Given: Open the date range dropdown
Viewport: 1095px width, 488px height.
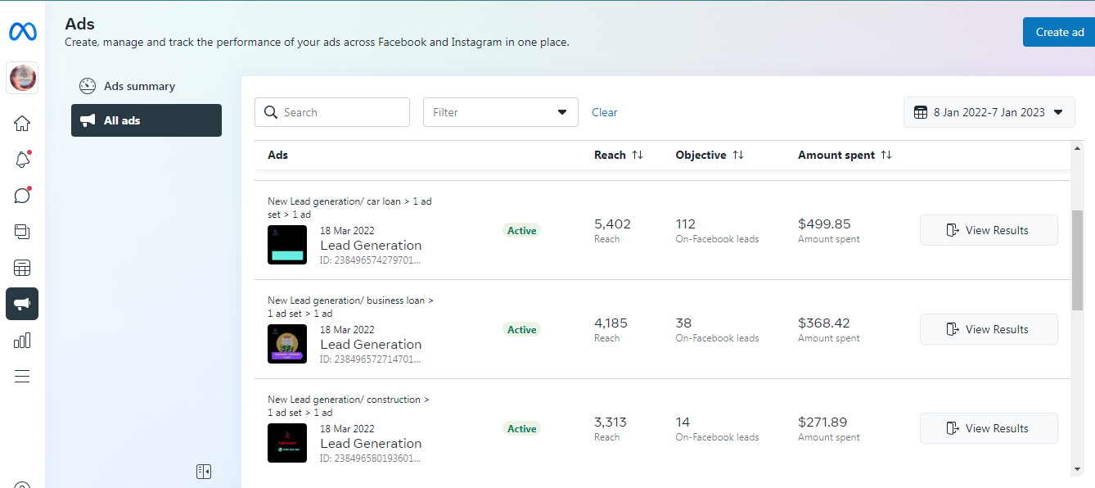Looking at the screenshot, I should coord(989,112).
